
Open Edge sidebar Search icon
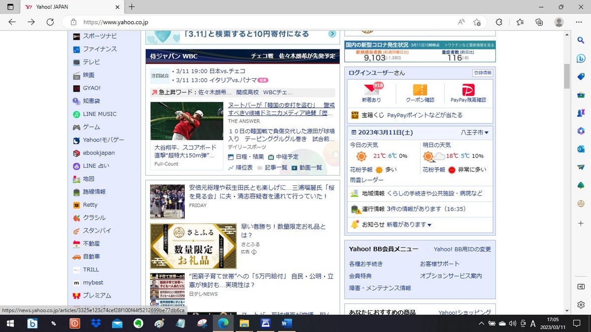(x=581, y=40)
